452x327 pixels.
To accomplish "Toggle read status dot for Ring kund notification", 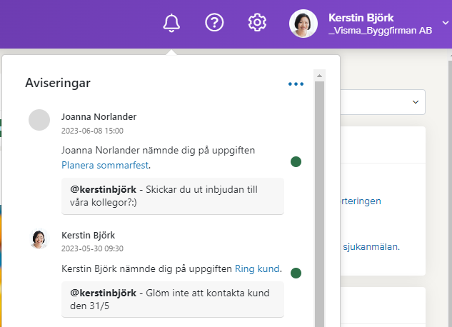I will tap(296, 273).
